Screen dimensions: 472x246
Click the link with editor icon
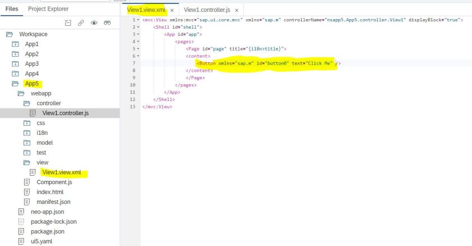pyautogui.click(x=81, y=23)
